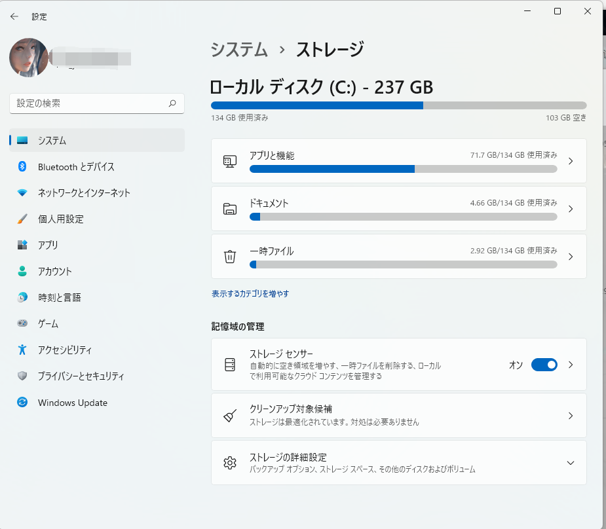Open アプリと機能 details via chevron
This screenshot has height=529, width=606.
point(570,161)
